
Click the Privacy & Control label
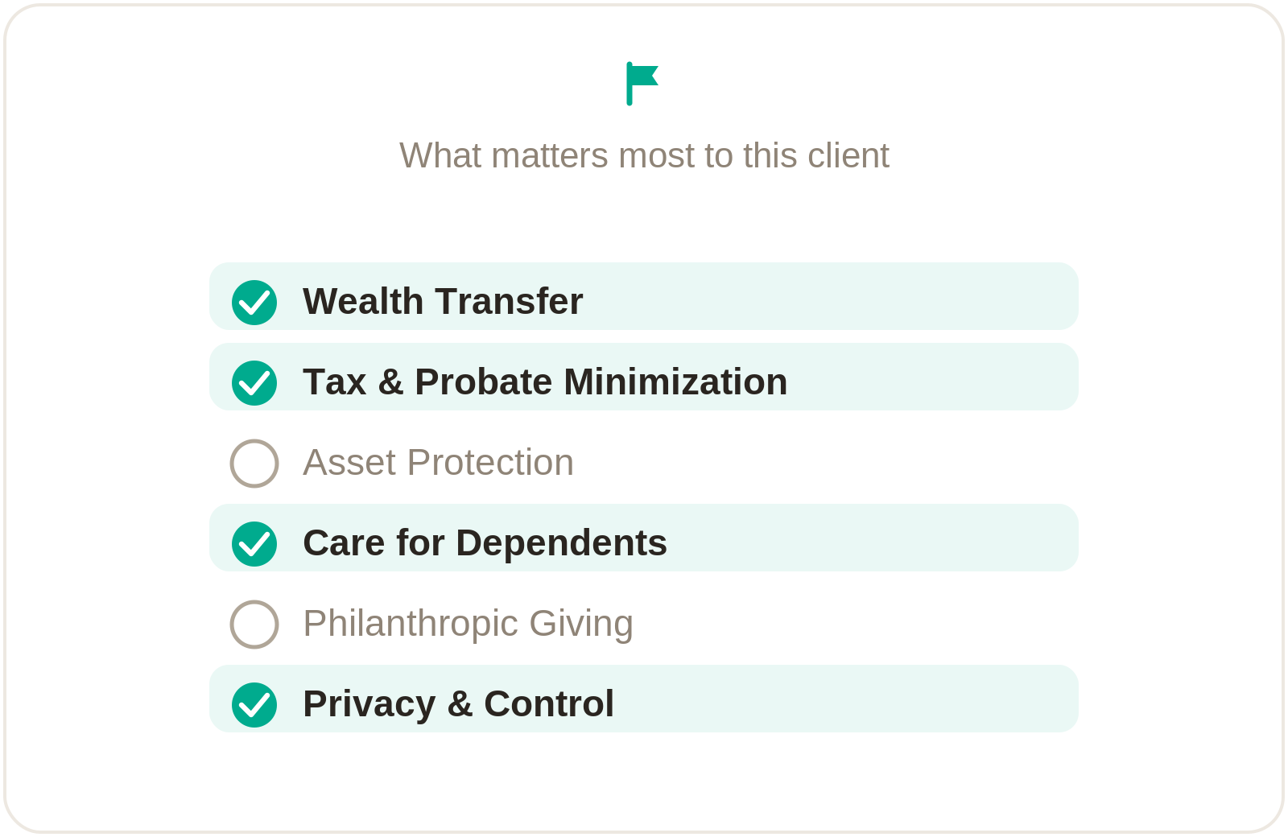tap(458, 704)
